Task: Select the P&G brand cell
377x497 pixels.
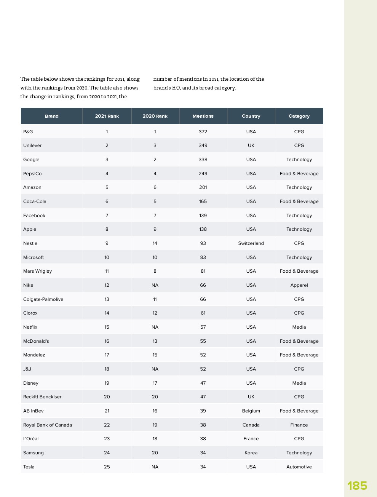Action: tap(28, 132)
